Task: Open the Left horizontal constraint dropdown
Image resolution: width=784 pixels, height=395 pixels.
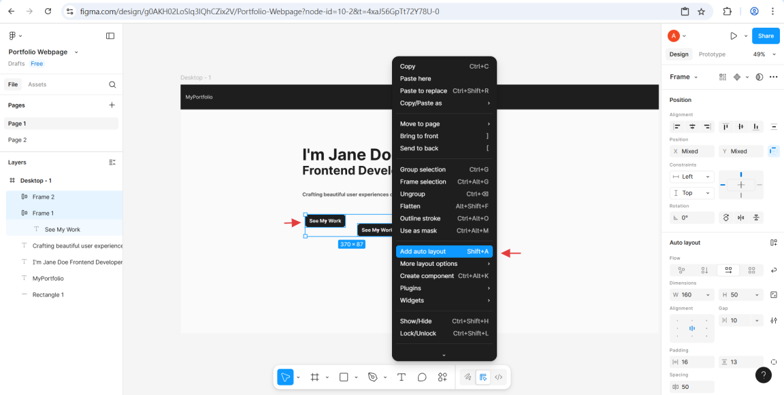Action: [691, 177]
